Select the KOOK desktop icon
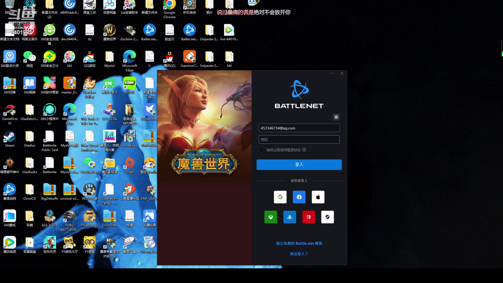Viewport: 503px width, 283px height. click(130, 86)
